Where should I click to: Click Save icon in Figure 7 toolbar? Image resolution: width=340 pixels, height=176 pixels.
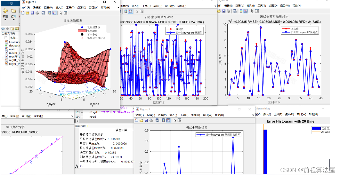click(146, 120)
